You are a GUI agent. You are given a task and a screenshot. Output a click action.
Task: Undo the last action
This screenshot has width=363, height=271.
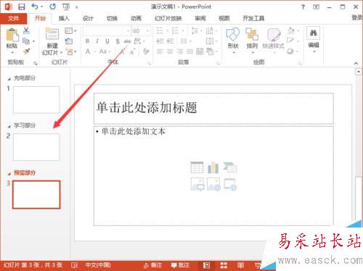(35, 7)
